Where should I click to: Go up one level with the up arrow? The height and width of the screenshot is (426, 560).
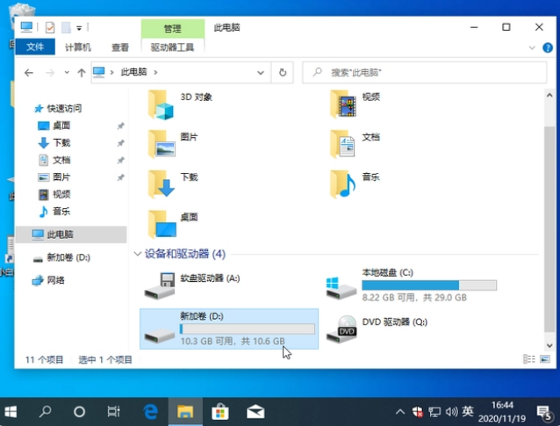(82, 73)
